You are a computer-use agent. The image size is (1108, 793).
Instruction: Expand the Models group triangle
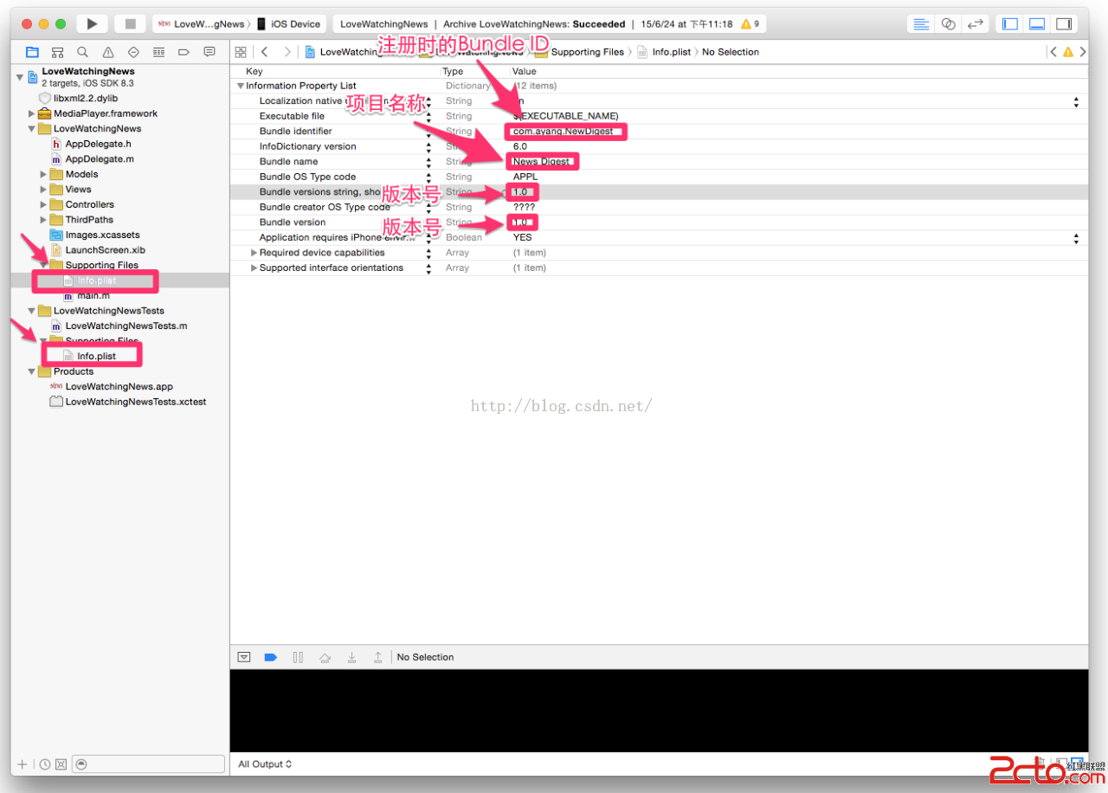(44, 174)
